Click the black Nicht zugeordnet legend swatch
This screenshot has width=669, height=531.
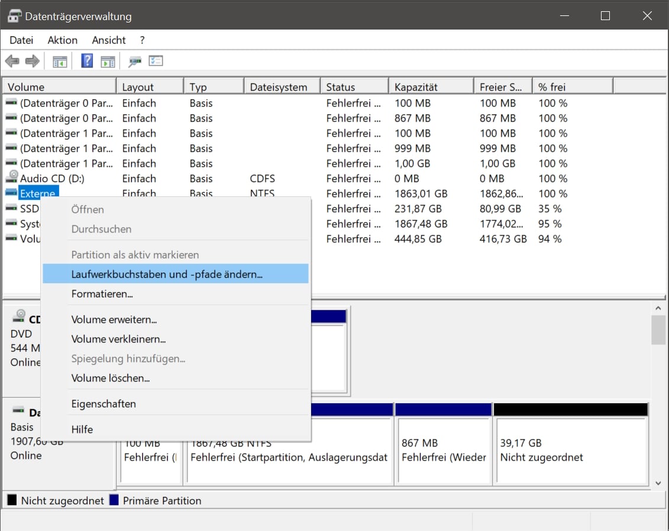point(12,500)
